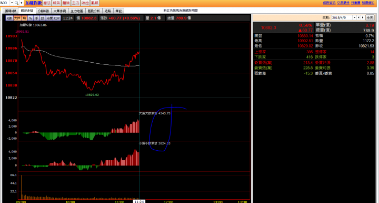This screenshot has height=203, width=379.
Task: Toggle the 浮 button
Action: [36, 18]
